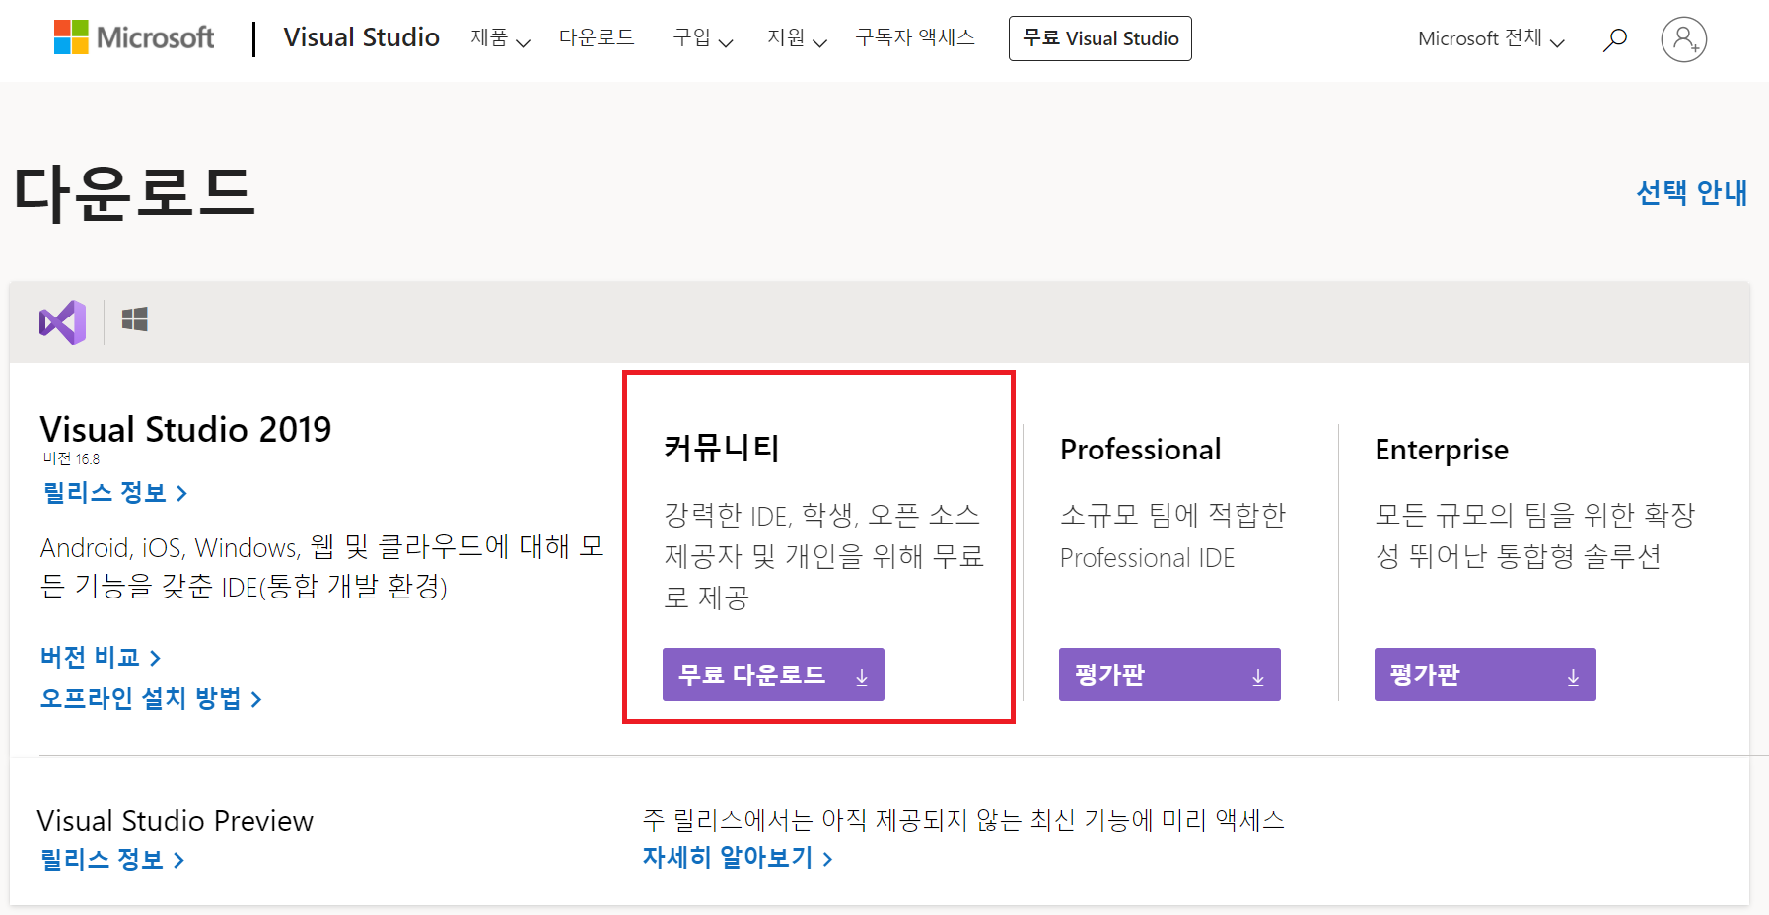Click the Microsoft logo
Image resolution: width=1769 pixels, height=915 pixels.
click(134, 37)
